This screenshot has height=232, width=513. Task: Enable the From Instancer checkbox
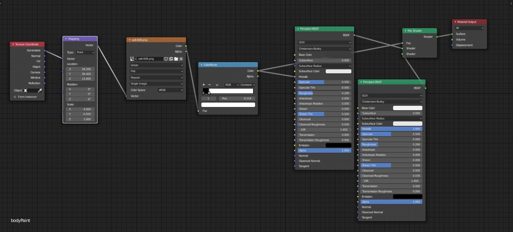pos(15,97)
